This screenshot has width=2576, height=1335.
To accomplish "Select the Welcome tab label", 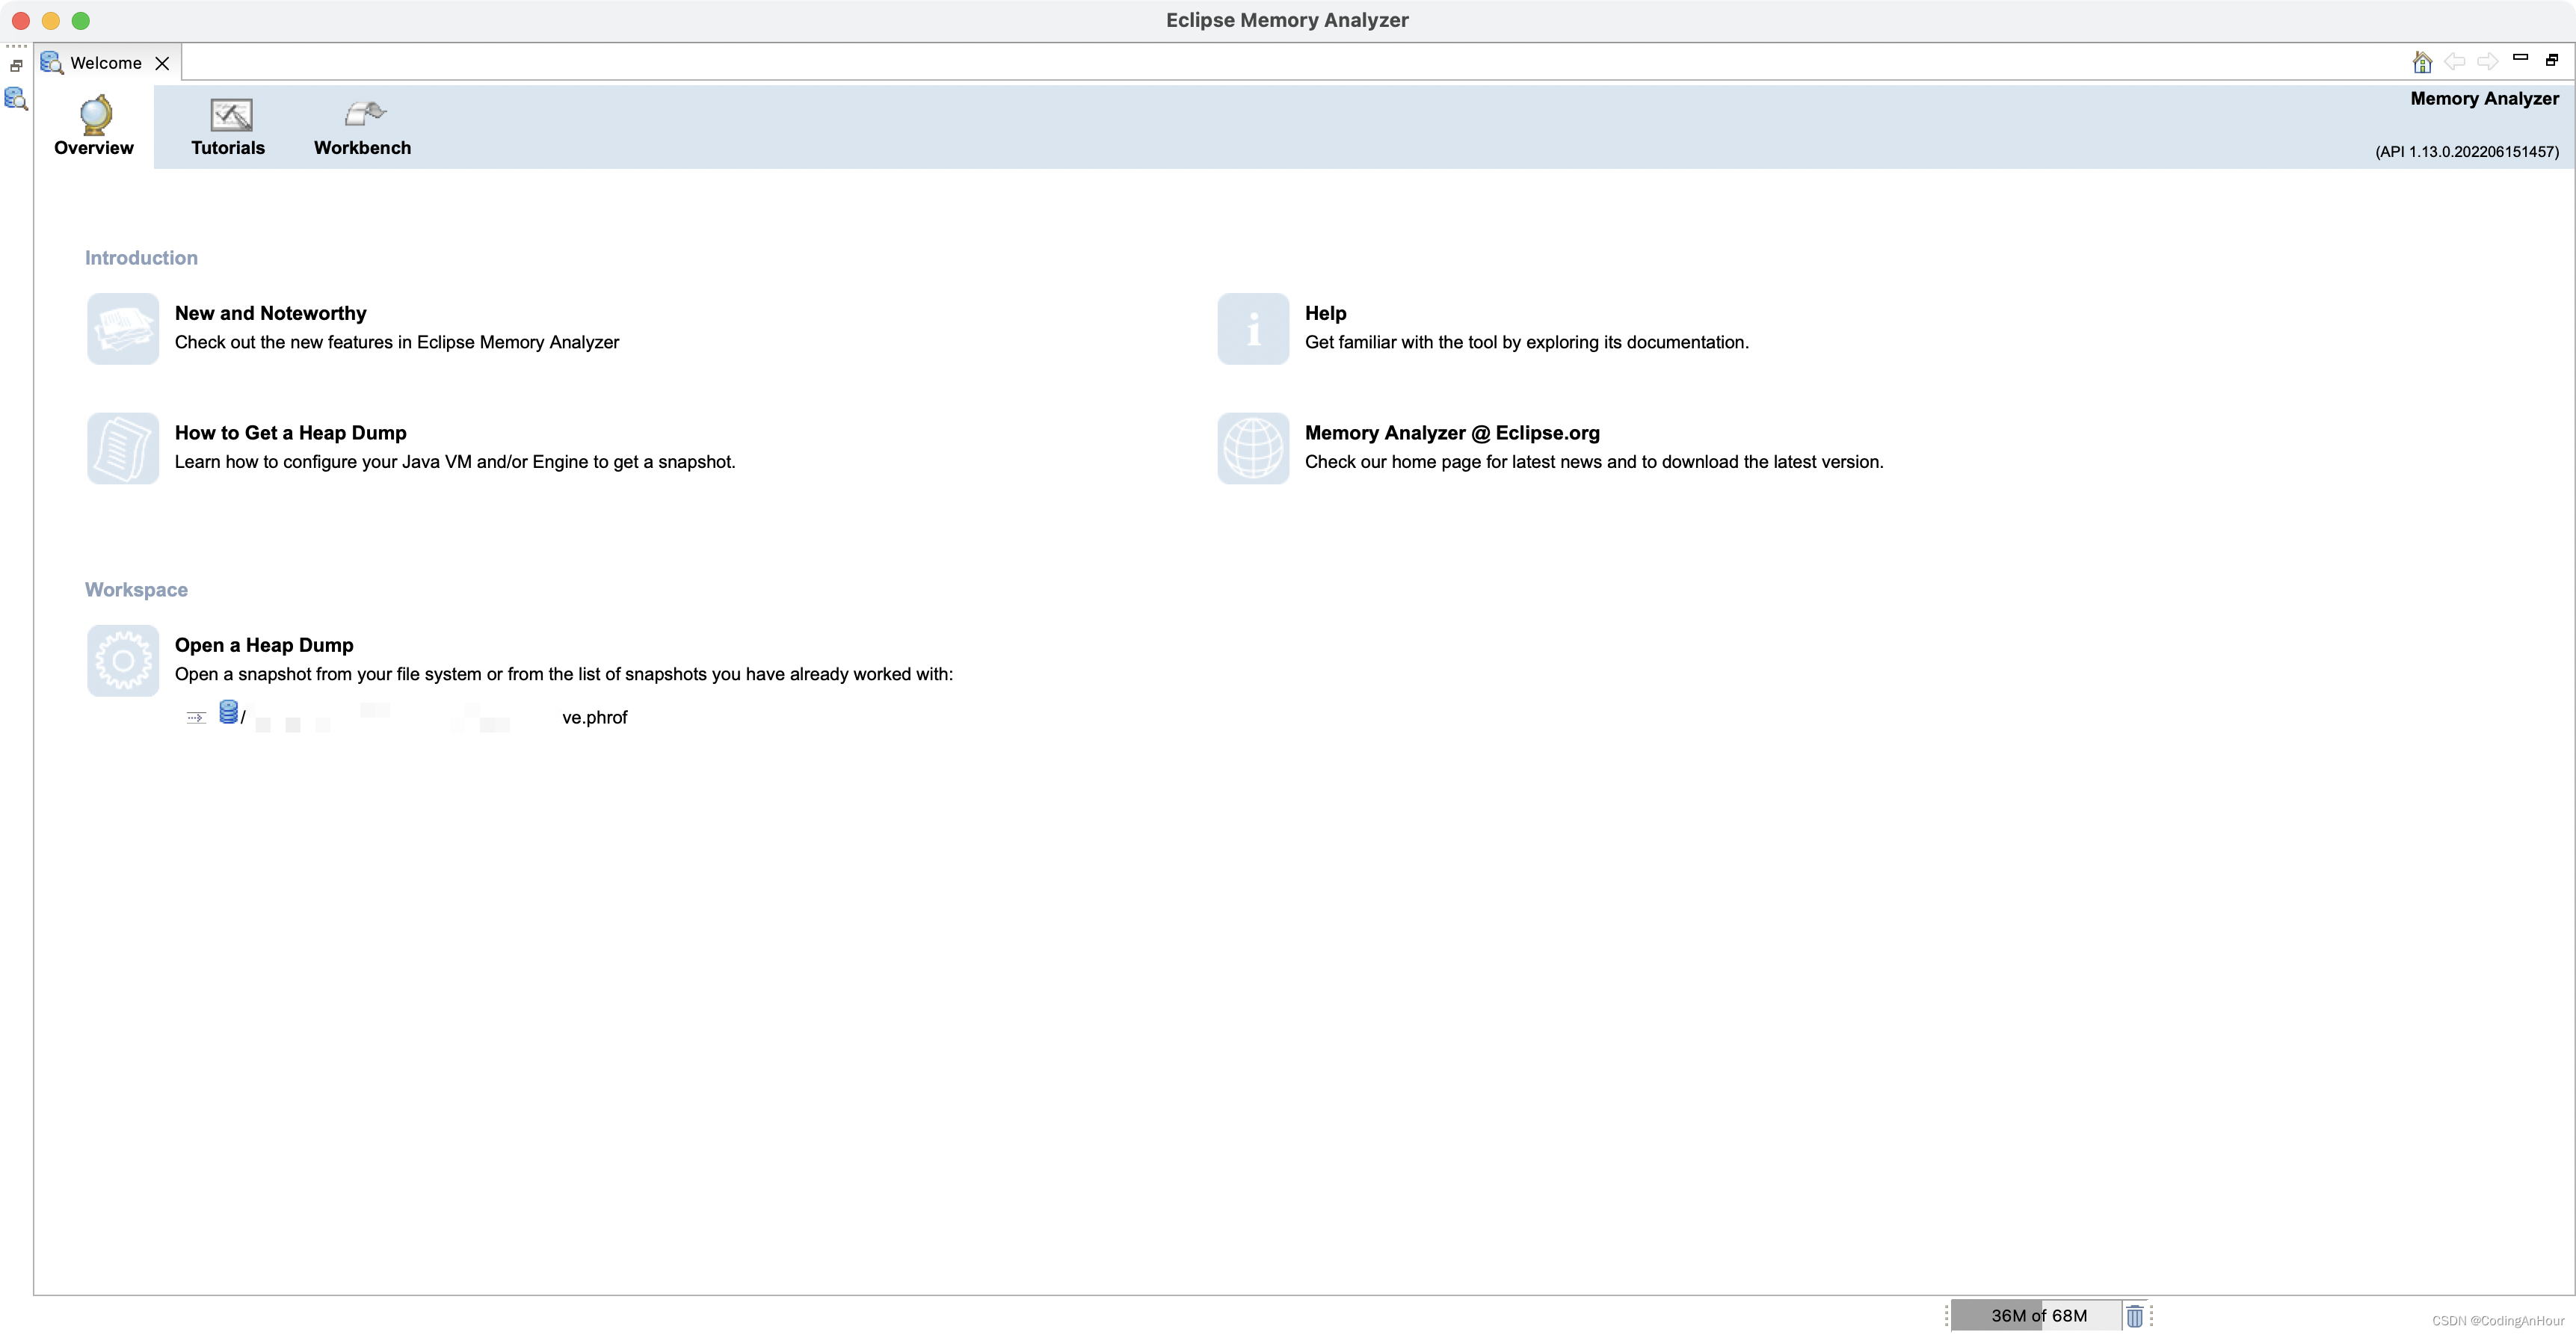I will coord(104,61).
